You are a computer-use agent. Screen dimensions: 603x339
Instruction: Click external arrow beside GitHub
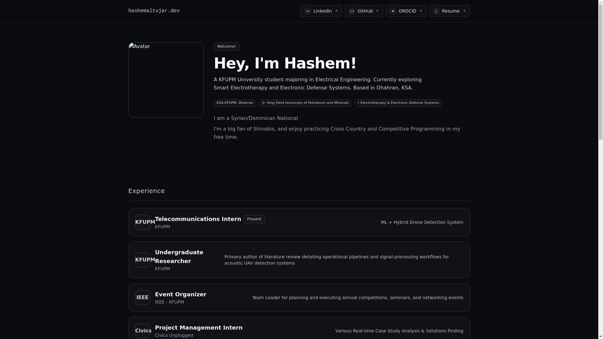377,11
